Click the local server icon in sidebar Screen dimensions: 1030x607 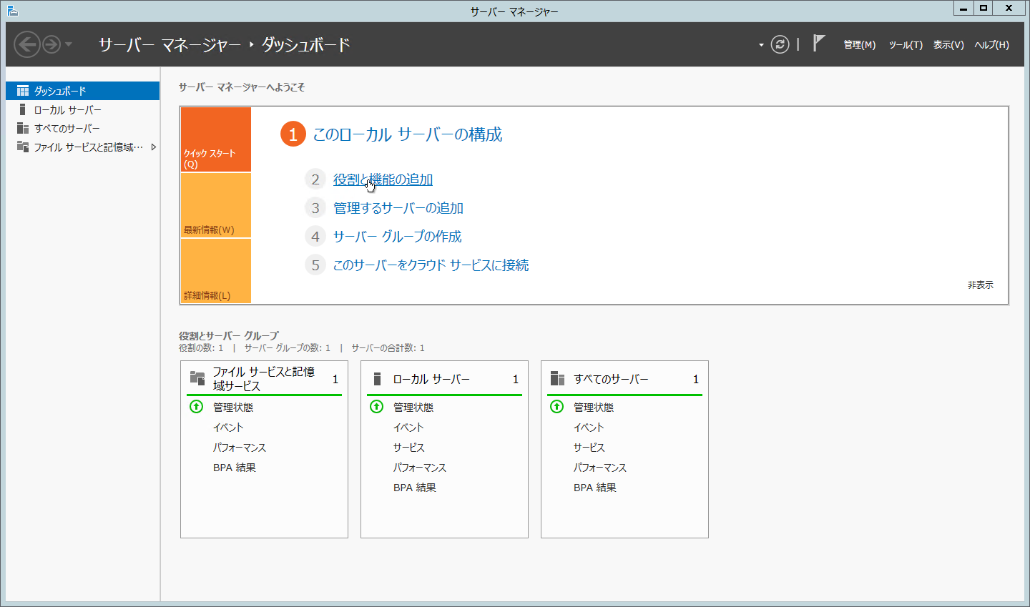(x=23, y=109)
